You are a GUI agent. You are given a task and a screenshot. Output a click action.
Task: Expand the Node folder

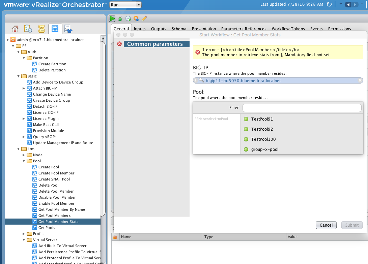point(24,155)
